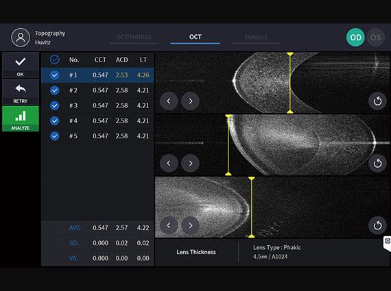
Task: Click the VA. row label
Action: pos(73,258)
